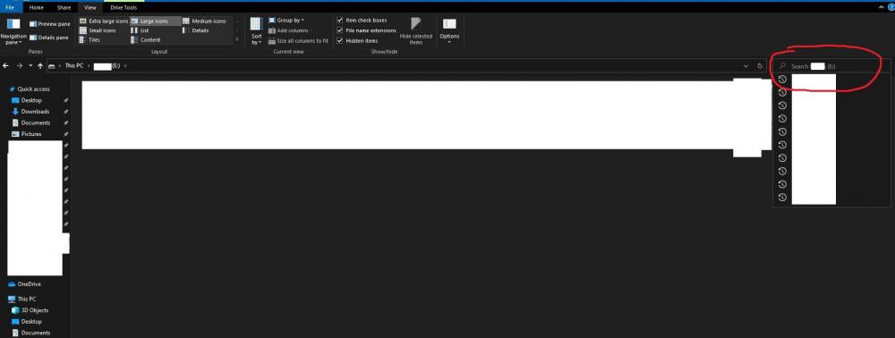Switch layout to Details view
The image size is (895, 338).
pos(196,30)
